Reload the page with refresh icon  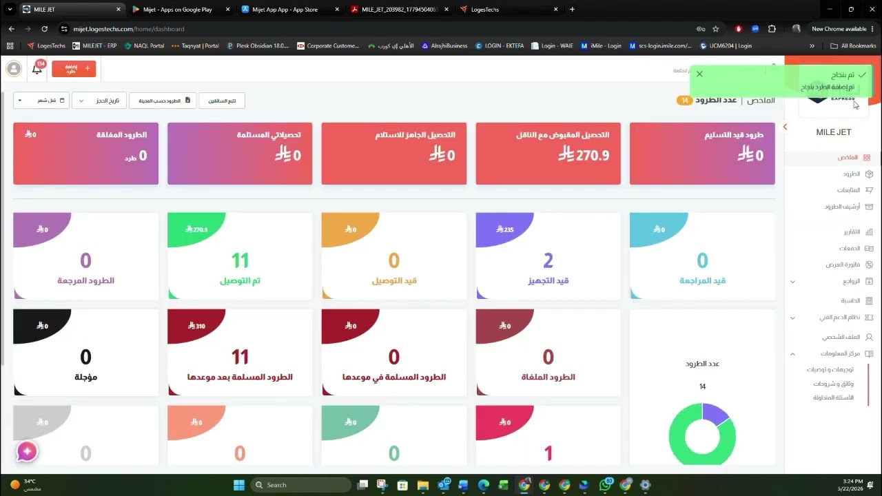tap(45, 29)
